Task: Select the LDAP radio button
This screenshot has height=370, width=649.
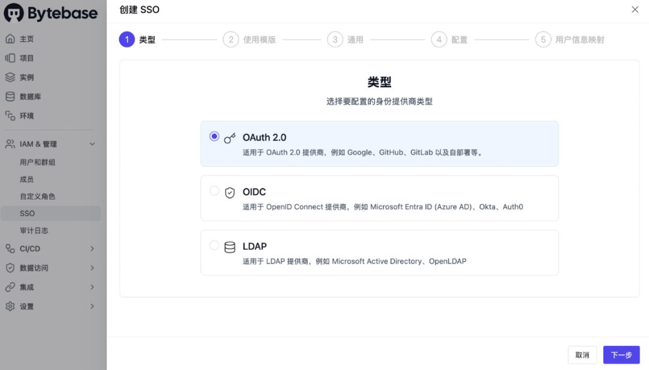Action: (214, 245)
